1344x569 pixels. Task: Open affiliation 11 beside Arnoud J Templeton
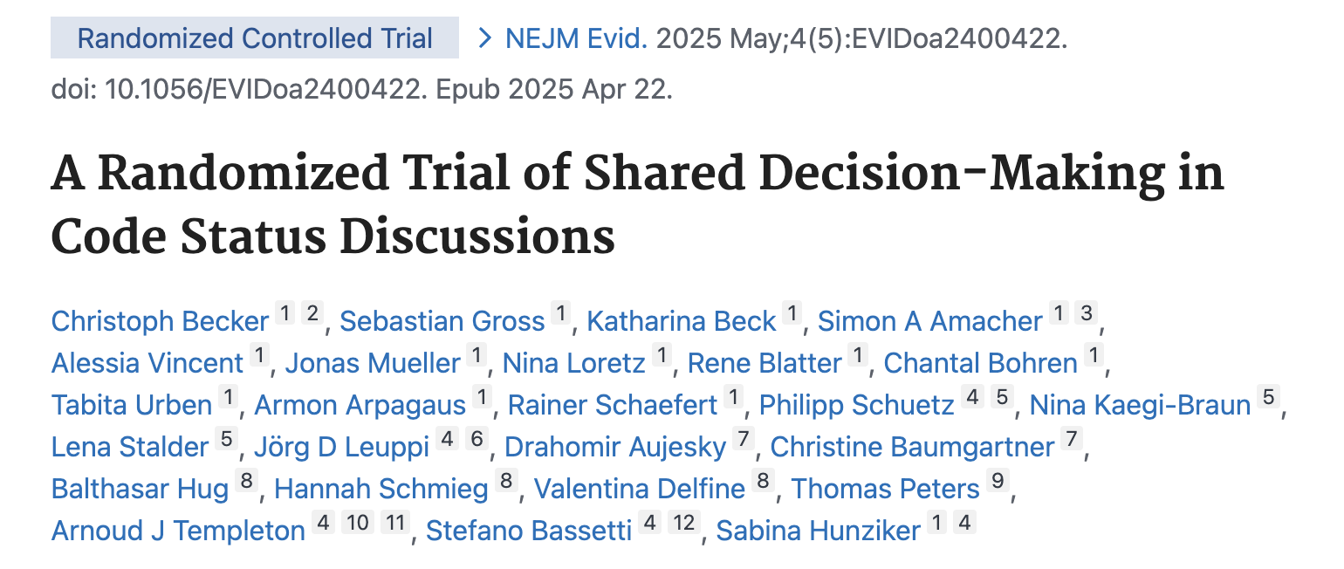pyautogui.click(x=394, y=523)
